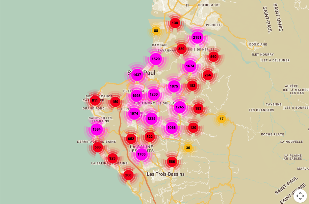The height and width of the screenshot is (204, 309).
Task: Zoom into the 1437 cluster at Saint-Paul
Action: pyautogui.click(x=137, y=75)
